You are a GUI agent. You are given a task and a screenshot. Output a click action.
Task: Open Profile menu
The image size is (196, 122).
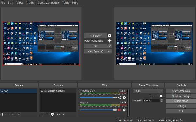(x=30, y=3)
